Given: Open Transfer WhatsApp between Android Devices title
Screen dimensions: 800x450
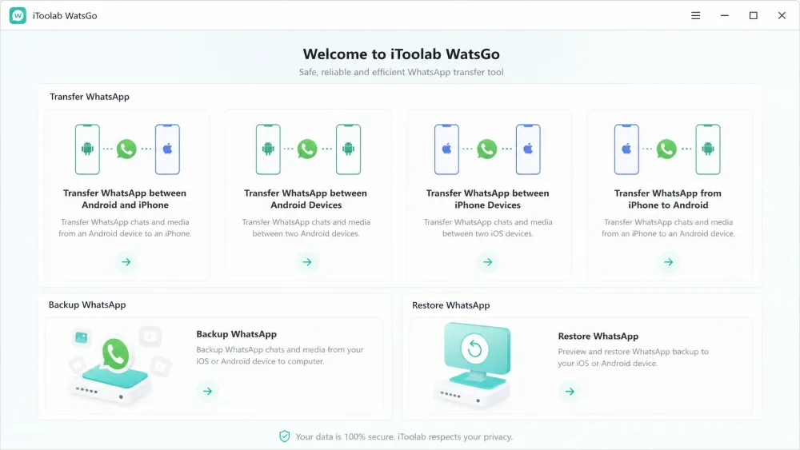Looking at the screenshot, I should tap(306, 199).
